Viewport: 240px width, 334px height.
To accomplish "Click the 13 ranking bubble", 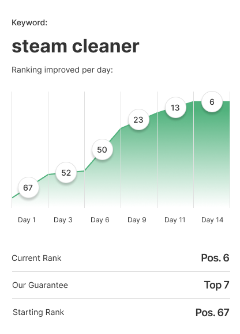I will point(175,108).
